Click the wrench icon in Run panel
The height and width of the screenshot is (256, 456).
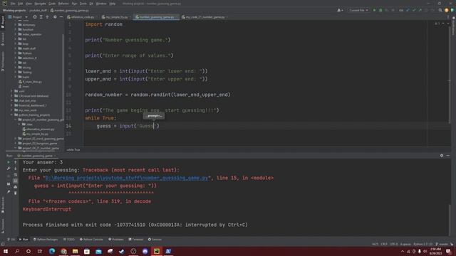9,169
